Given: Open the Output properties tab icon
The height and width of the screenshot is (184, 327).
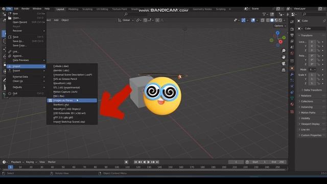Looking at the screenshot, I should [292, 35].
